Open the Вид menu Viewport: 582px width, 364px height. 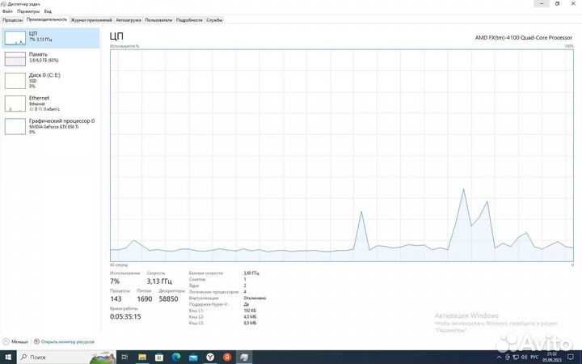[48, 11]
